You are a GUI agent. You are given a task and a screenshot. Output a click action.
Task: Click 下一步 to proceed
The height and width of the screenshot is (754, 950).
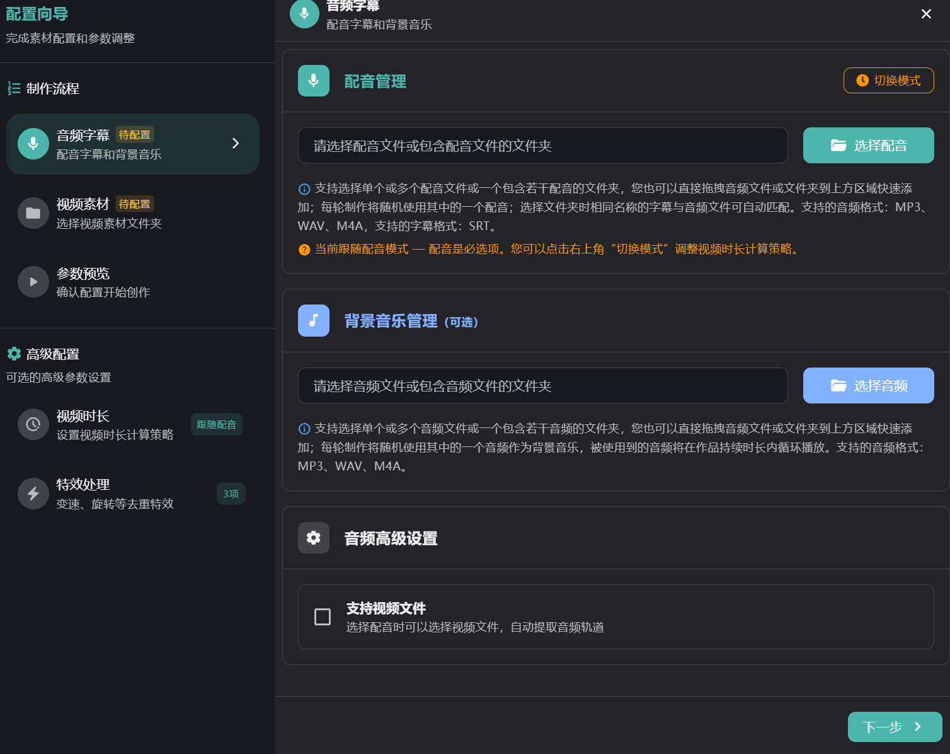895,727
